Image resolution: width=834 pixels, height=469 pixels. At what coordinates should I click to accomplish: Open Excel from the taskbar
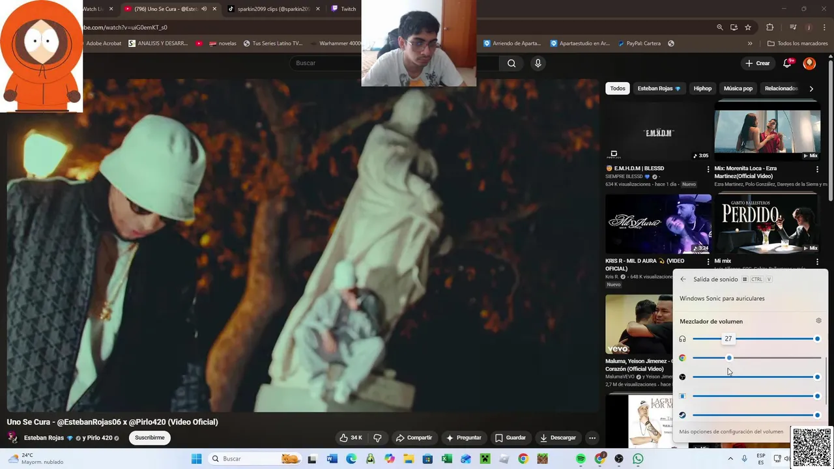pyautogui.click(x=446, y=459)
